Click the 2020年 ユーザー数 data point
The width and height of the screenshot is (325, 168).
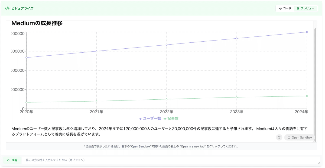[26, 58]
